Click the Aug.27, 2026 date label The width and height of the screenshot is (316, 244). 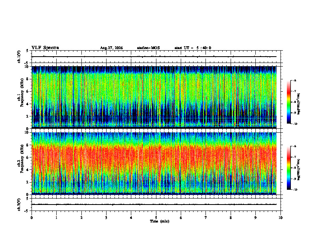111,48
